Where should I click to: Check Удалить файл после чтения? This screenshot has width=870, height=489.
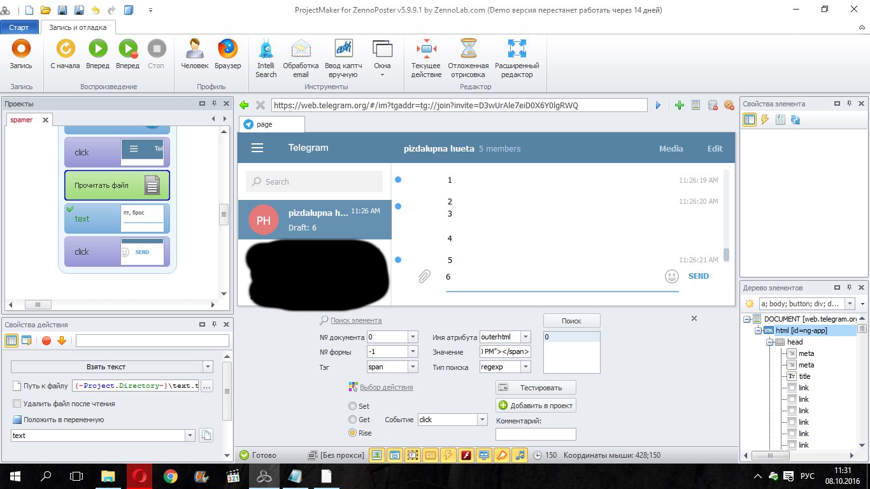click(17, 404)
